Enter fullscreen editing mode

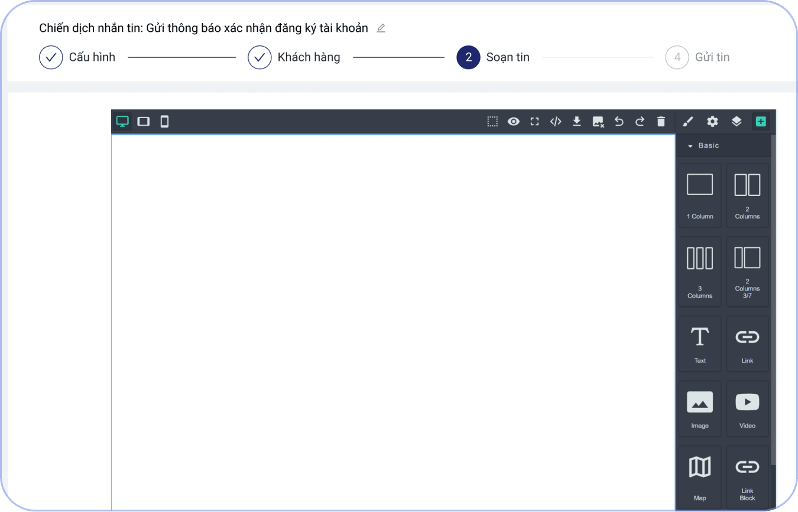[x=534, y=121]
